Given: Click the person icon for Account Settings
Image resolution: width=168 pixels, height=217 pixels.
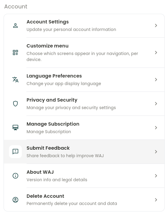Looking at the screenshot, I should (15, 26).
